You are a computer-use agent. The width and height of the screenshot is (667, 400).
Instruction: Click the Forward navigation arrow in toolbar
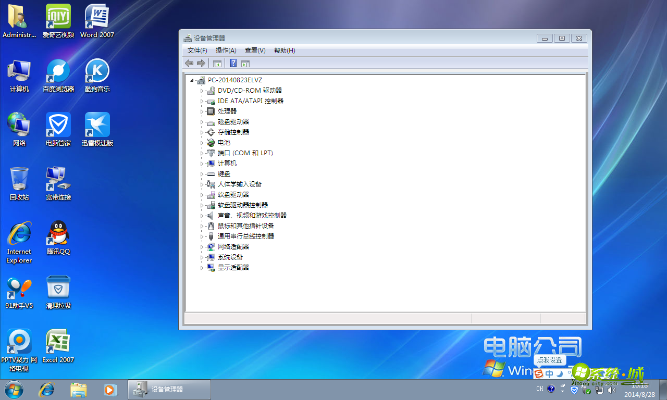[x=201, y=63]
